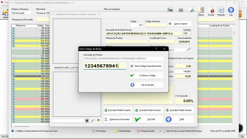Click the image path field below the image panel
This screenshot has height=139, width=247.
[68, 121]
